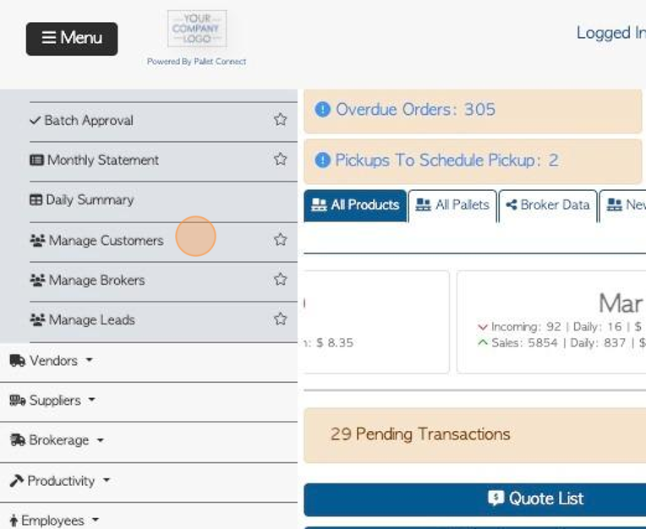
Task: Switch to the All Pallets tab
Action: click(452, 205)
